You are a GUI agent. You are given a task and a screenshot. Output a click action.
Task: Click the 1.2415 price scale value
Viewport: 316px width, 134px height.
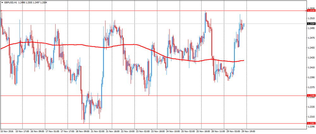311,68
